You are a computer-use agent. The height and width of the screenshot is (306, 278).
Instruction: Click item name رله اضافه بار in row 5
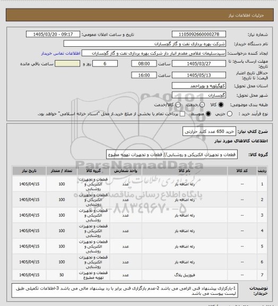[185, 246]
